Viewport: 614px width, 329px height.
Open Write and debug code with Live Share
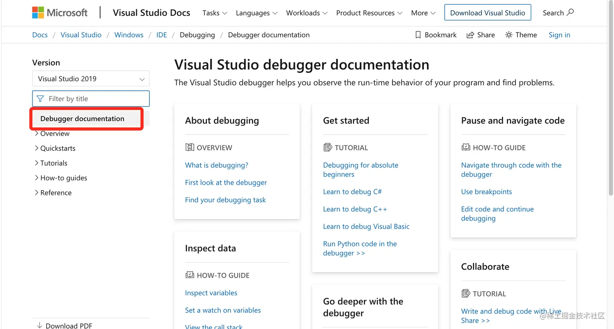point(511,316)
